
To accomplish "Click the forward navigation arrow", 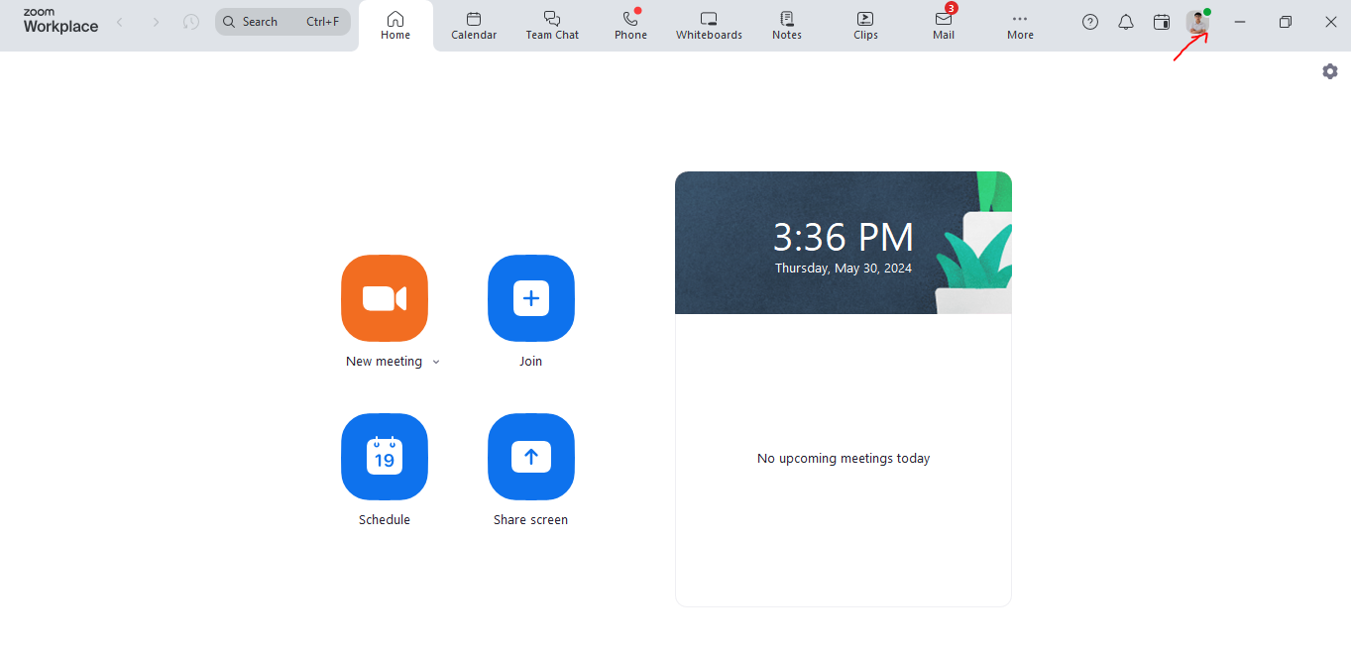I will click(x=156, y=22).
